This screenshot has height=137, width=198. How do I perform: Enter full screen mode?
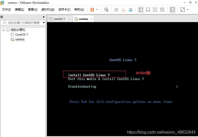pyautogui.click(x=155, y=10)
